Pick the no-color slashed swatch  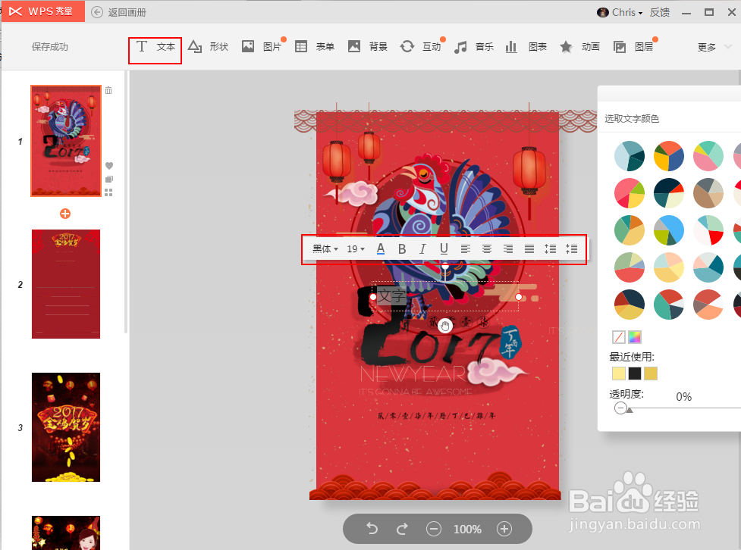click(619, 336)
